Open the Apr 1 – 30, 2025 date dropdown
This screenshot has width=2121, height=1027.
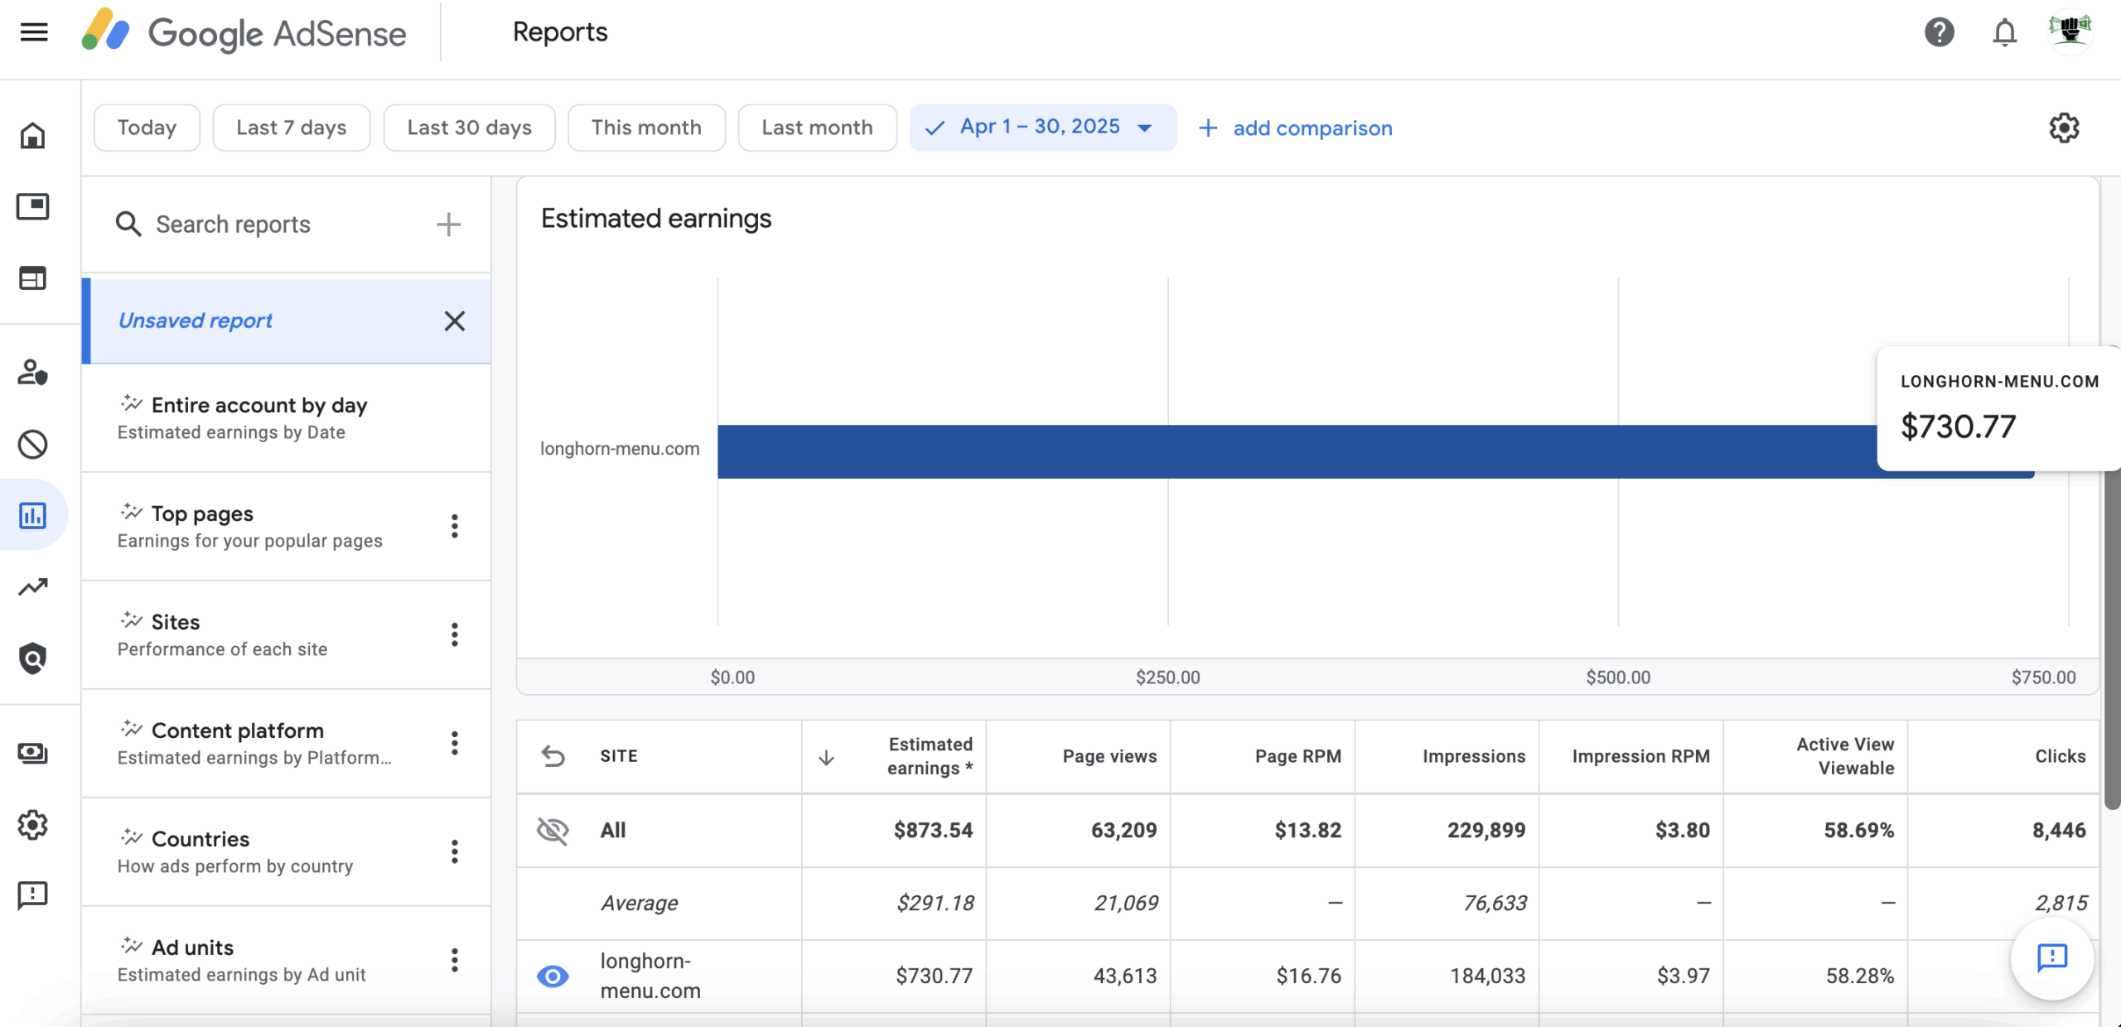click(x=1042, y=128)
